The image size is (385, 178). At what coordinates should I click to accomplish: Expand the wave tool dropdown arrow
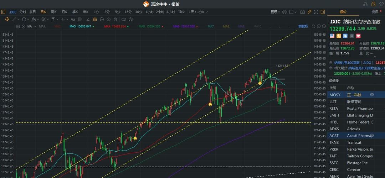click(38, 19)
